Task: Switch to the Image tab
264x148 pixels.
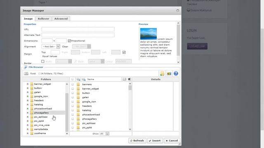Action: [x=28, y=18]
